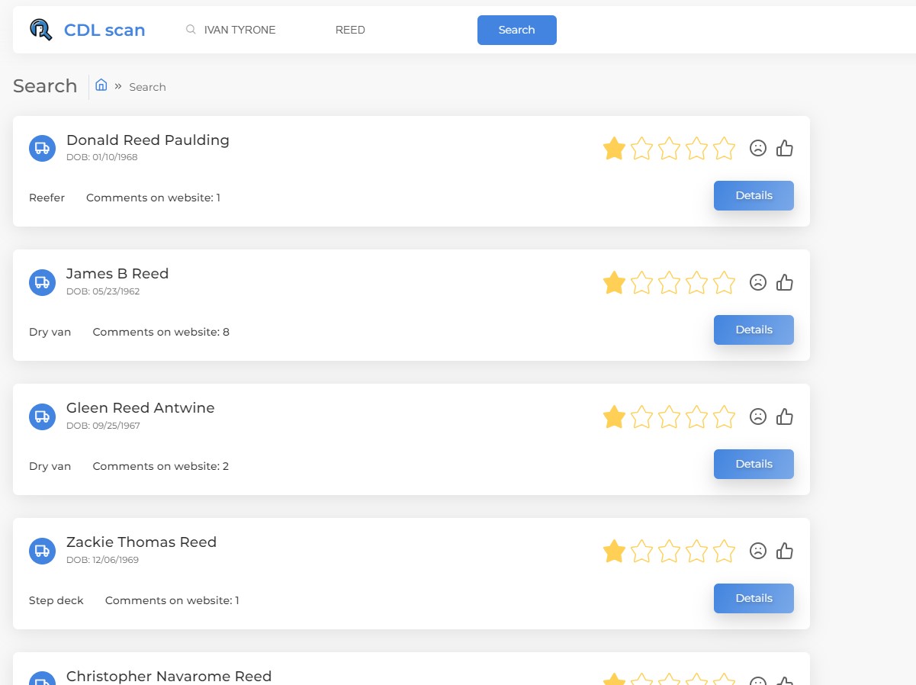
Task: Click thumbs-up icon for Gleen Reed Antwine
Action: click(x=784, y=416)
